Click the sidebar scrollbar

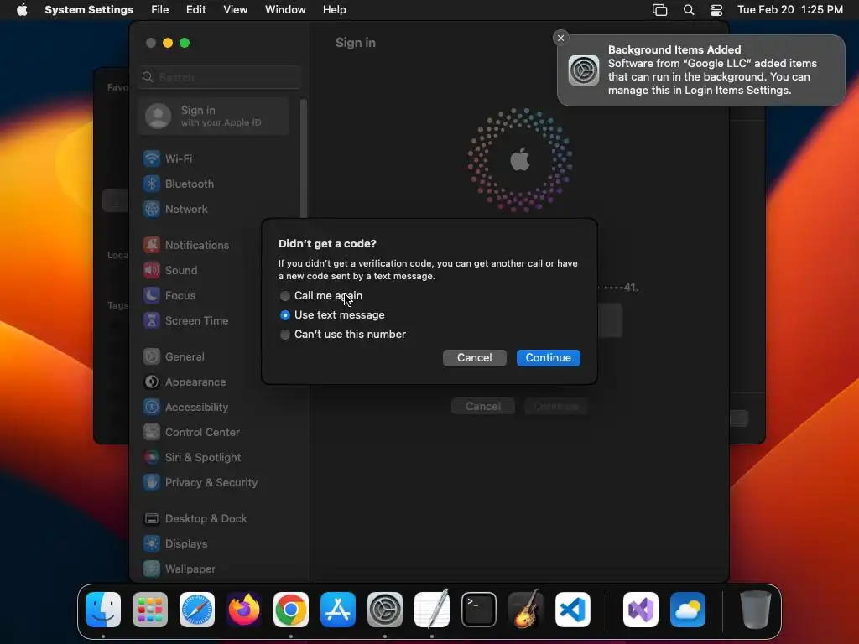(304, 158)
